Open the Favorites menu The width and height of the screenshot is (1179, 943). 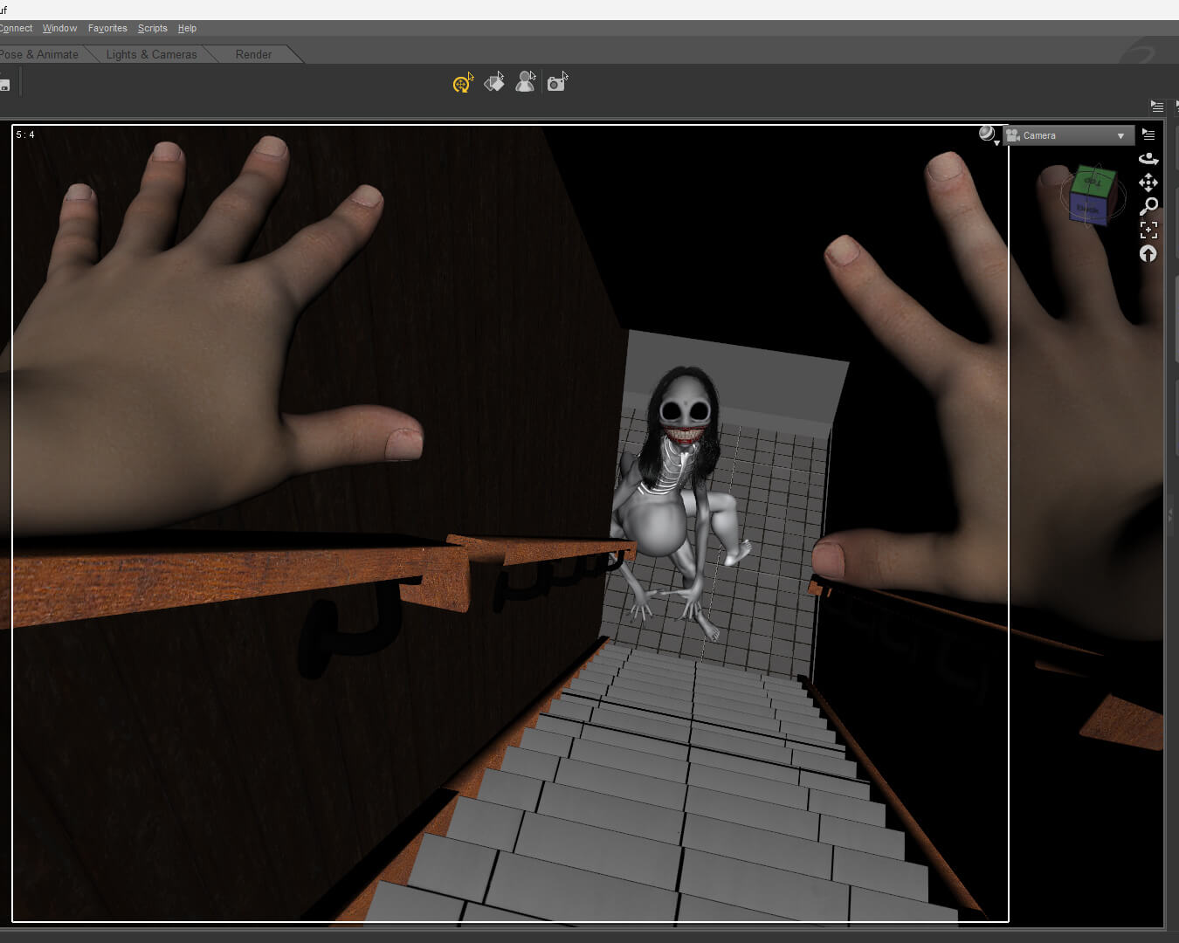coord(107,28)
